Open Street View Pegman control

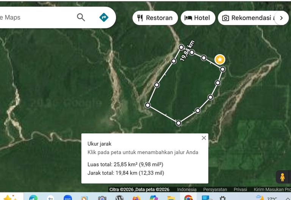point(282,177)
